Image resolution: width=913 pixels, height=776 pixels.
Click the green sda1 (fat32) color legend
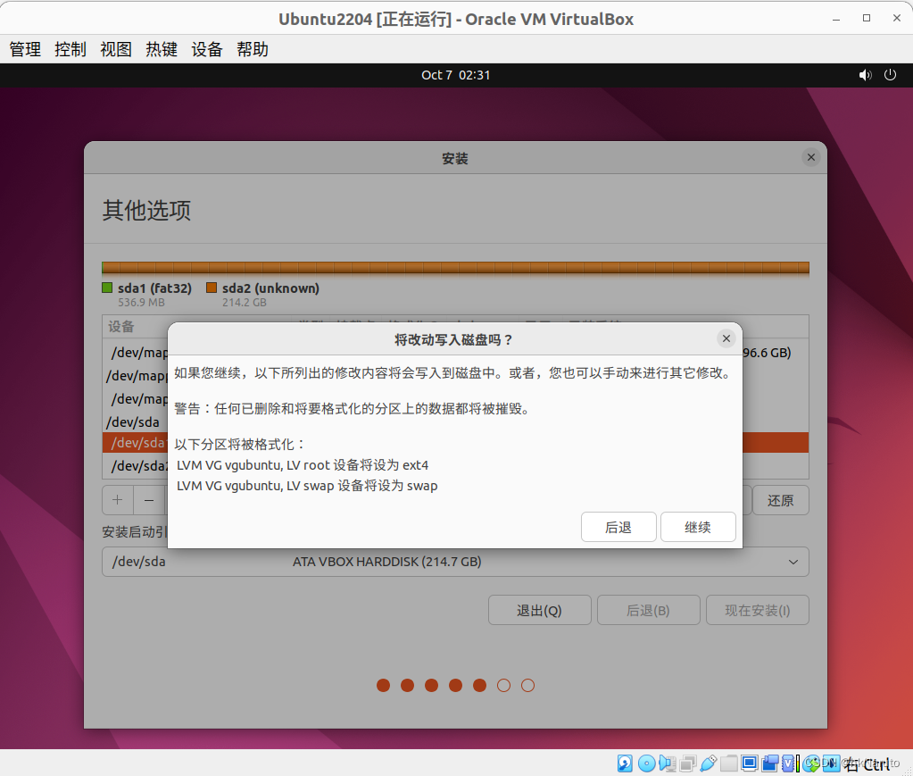107,288
